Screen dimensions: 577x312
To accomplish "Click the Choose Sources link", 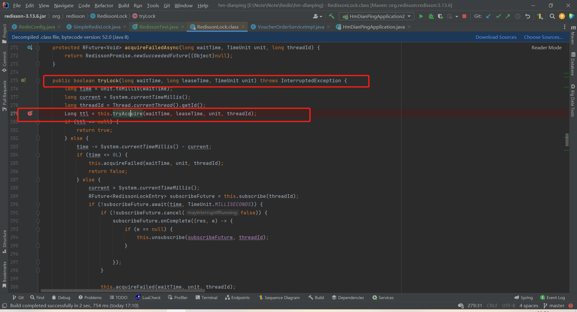I will [x=543, y=37].
